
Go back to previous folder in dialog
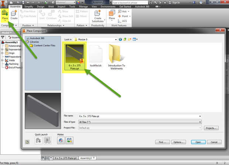point(120,39)
